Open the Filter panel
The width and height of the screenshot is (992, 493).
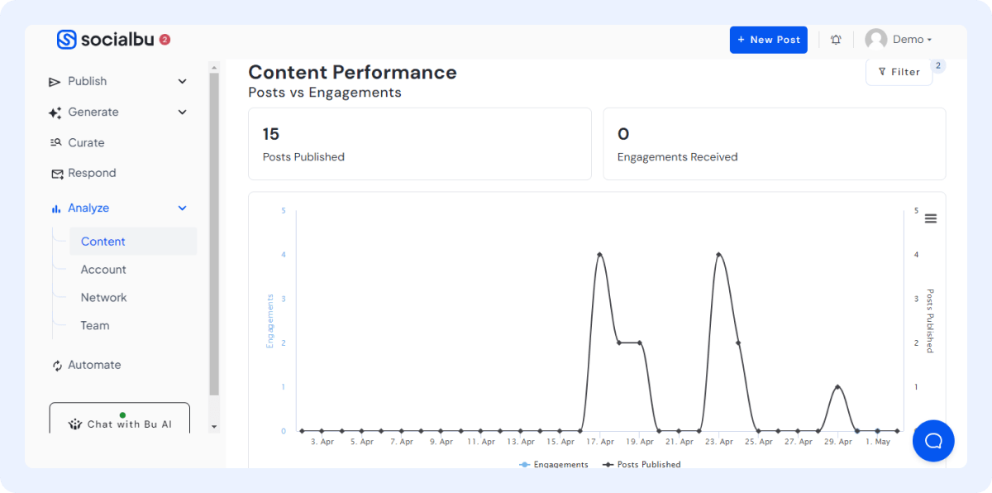[899, 72]
